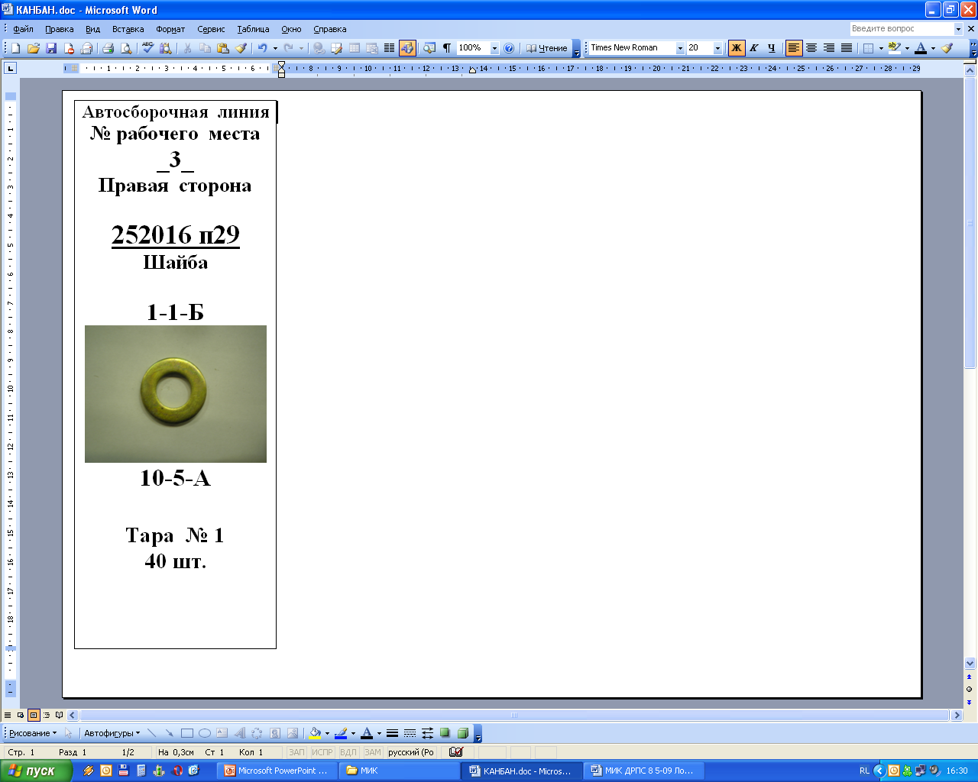Insert picture from file icon
Screen dimensions: 978x782
click(293, 733)
